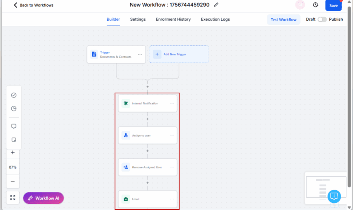Switch to the Builder tab

coord(113,19)
